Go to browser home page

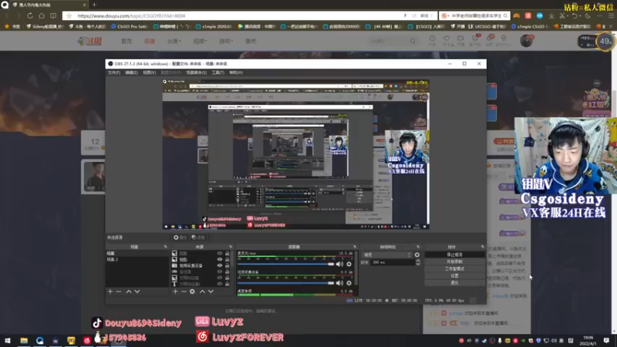tap(42, 15)
